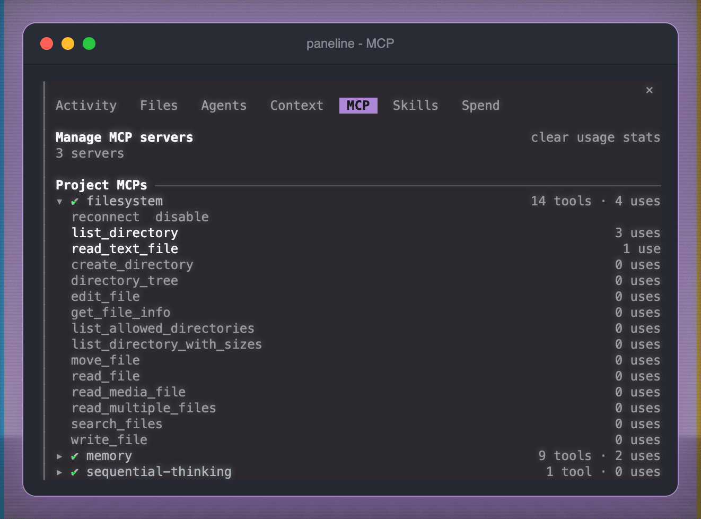Open the Files tab
This screenshot has width=701, height=519.
pyautogui.click(x=159, y=106)
